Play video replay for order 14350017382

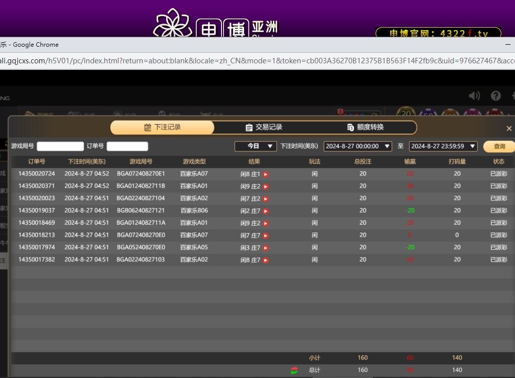[x=266, y=260]
